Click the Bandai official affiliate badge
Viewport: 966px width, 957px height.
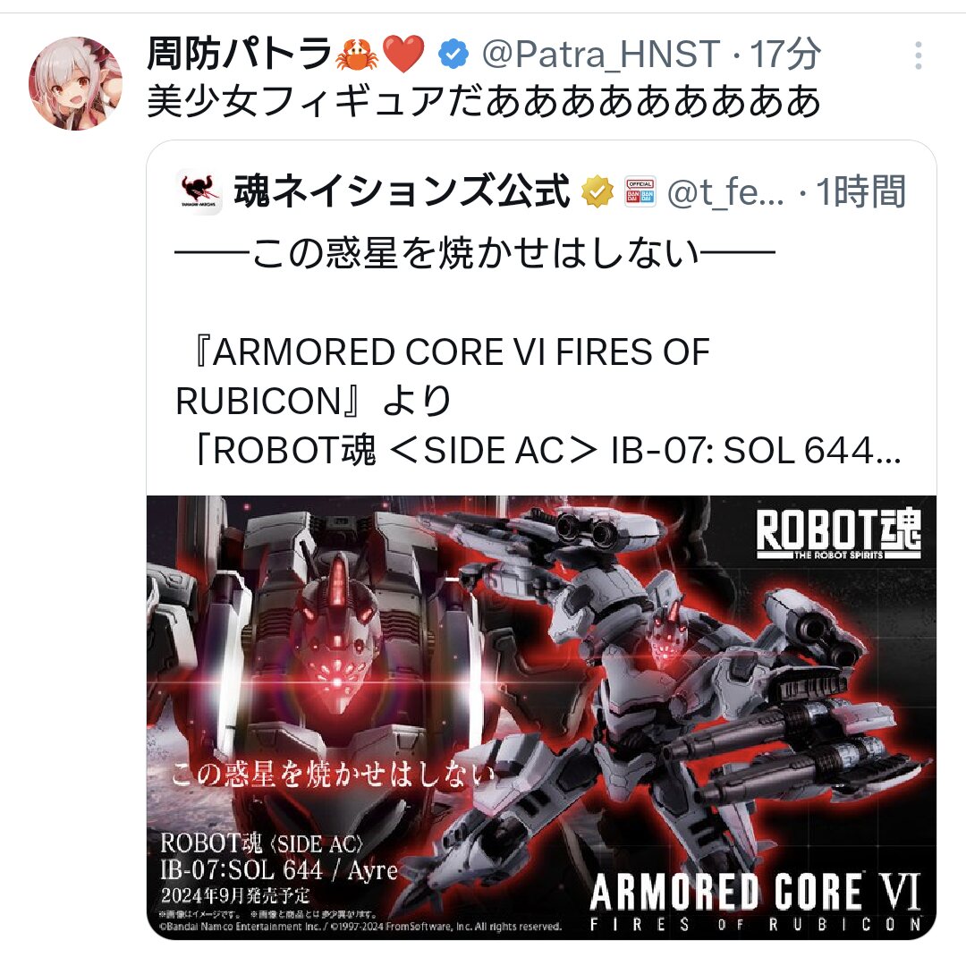point(640,191)
